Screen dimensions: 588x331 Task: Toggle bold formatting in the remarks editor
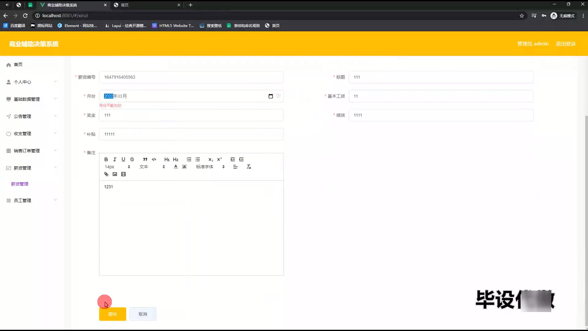coord(106,159)
